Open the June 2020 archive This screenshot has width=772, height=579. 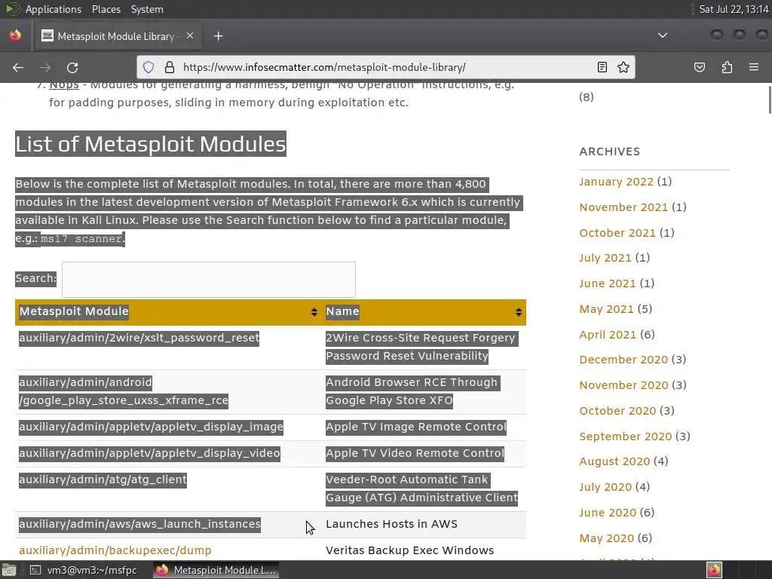click(x=608, y=513)
